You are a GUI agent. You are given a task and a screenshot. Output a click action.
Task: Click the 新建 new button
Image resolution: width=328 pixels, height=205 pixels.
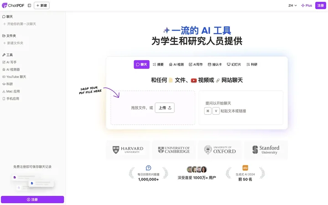[x=41, y=5]
